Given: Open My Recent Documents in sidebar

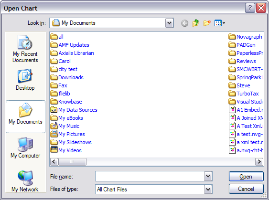Looking at the screenshot, I should coord(25,49).
